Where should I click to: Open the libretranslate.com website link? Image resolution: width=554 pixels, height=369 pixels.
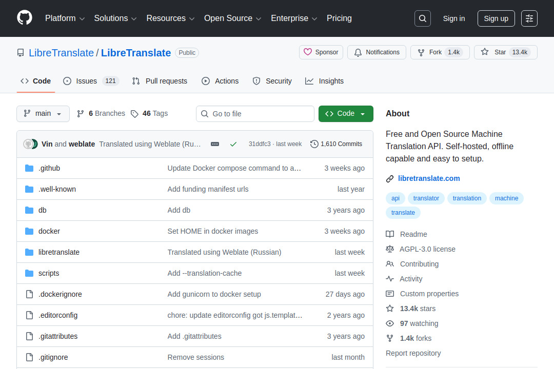tap(429, 178)
